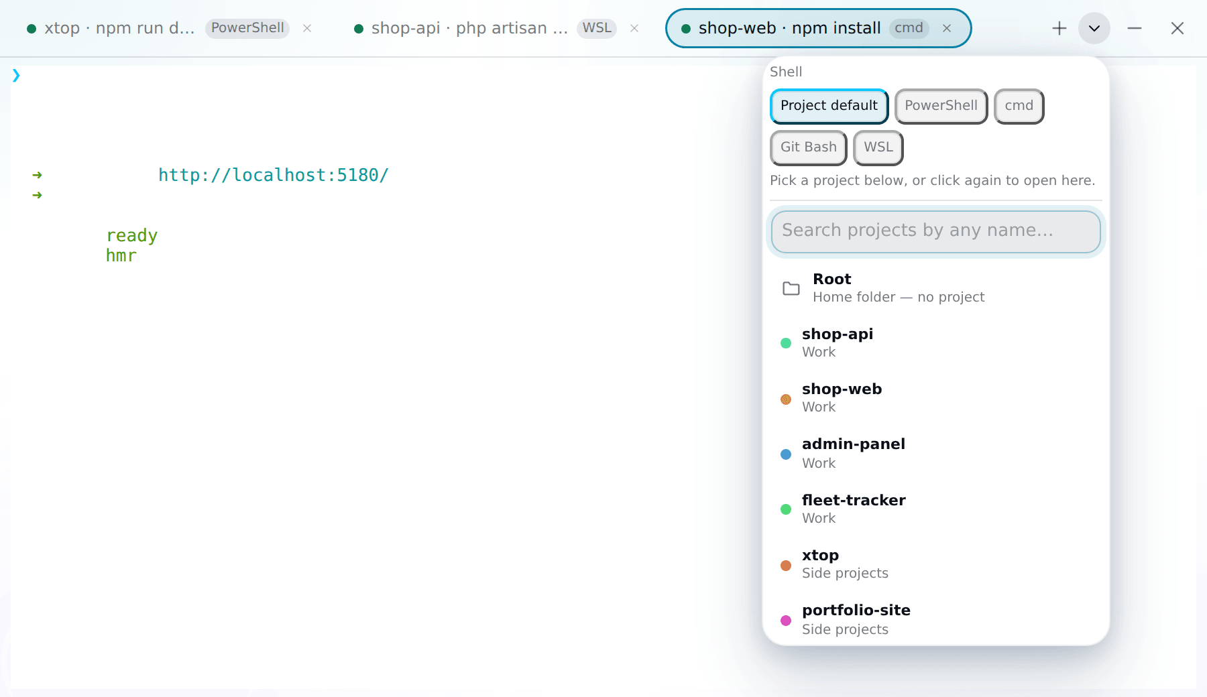Click the magenta dot beside portfolio-site
The width and height of the screenshot is (1207, 697).
click(x=786, y=621)
